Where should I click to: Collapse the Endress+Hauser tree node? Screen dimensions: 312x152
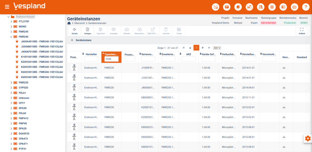pos(8,17)
